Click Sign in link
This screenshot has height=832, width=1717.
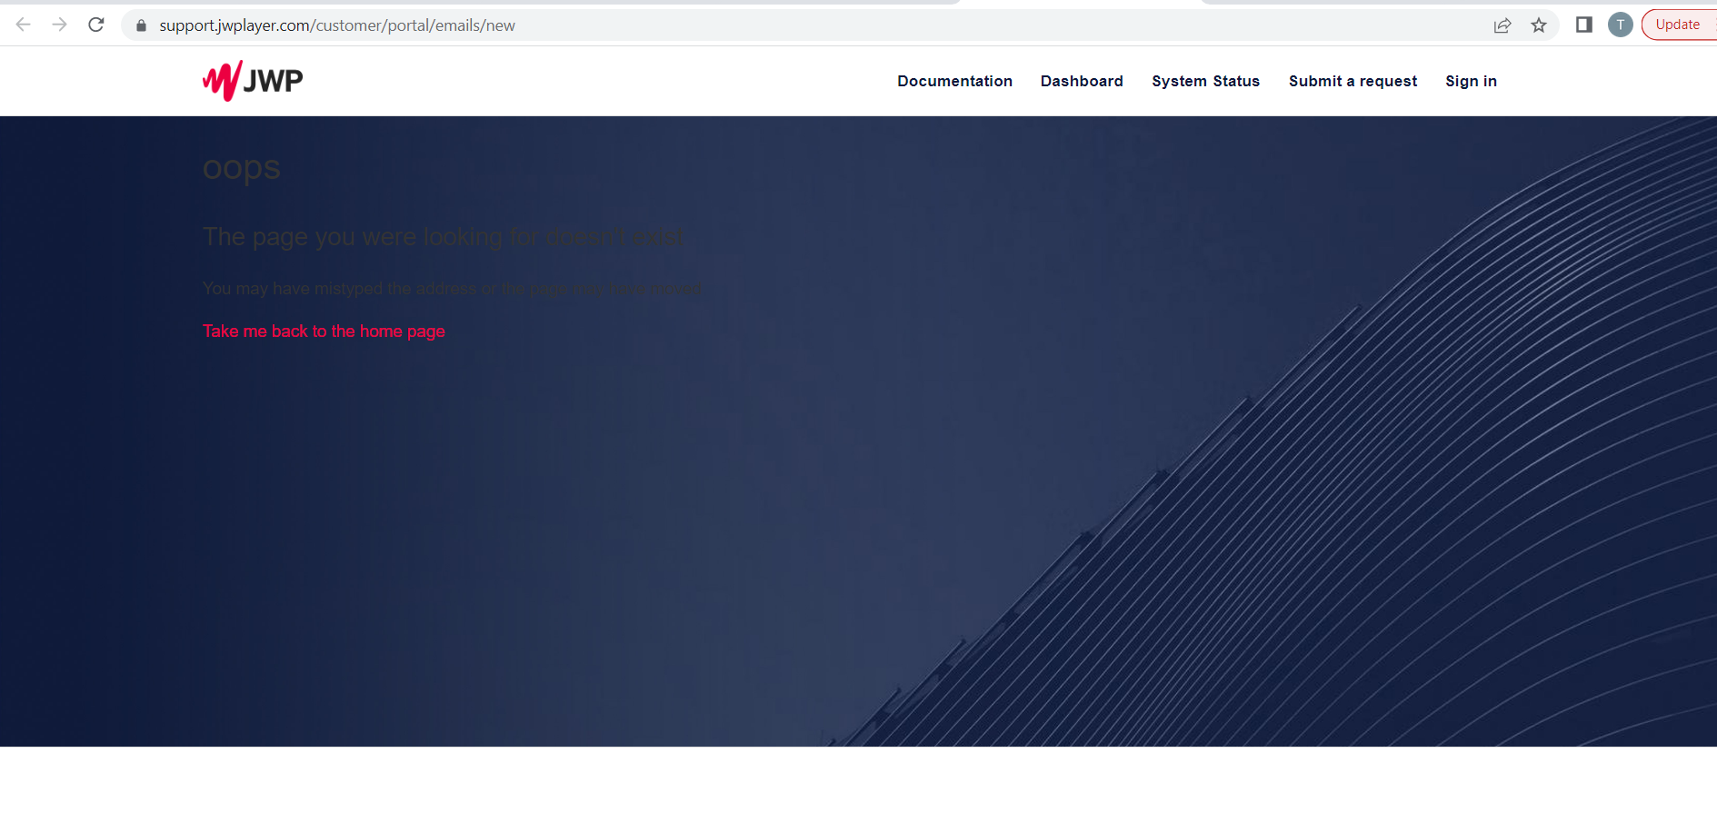click(1471, 81)
